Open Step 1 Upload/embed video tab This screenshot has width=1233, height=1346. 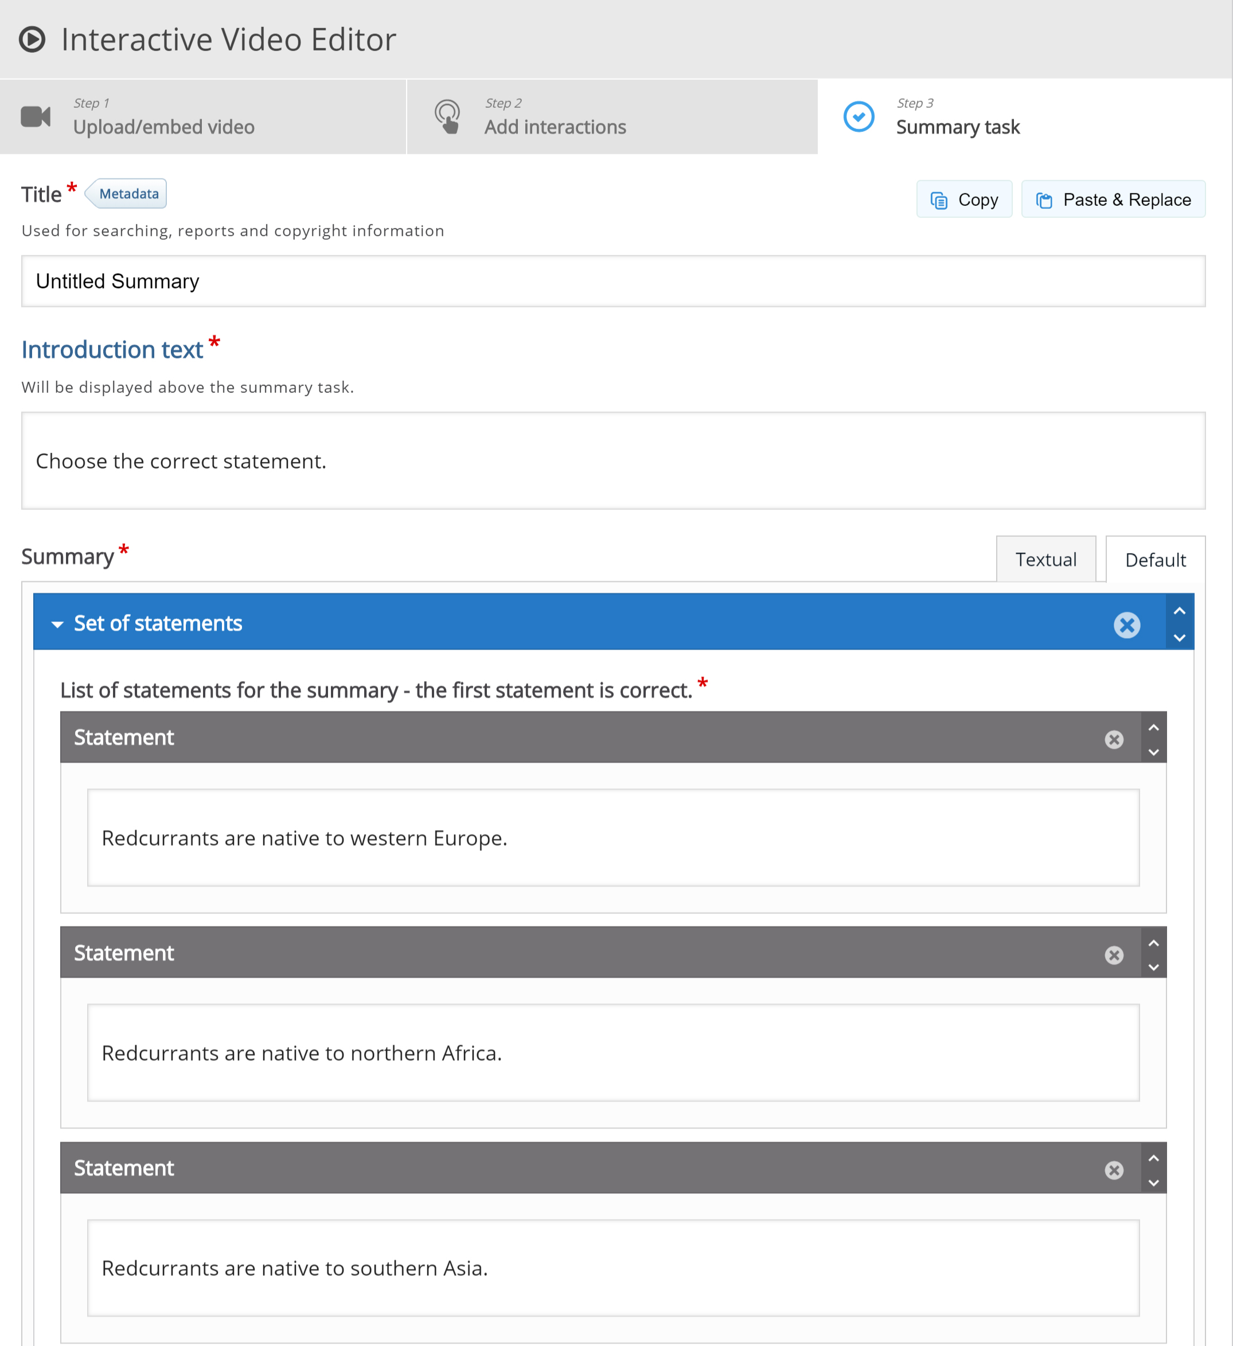(203, 116)
